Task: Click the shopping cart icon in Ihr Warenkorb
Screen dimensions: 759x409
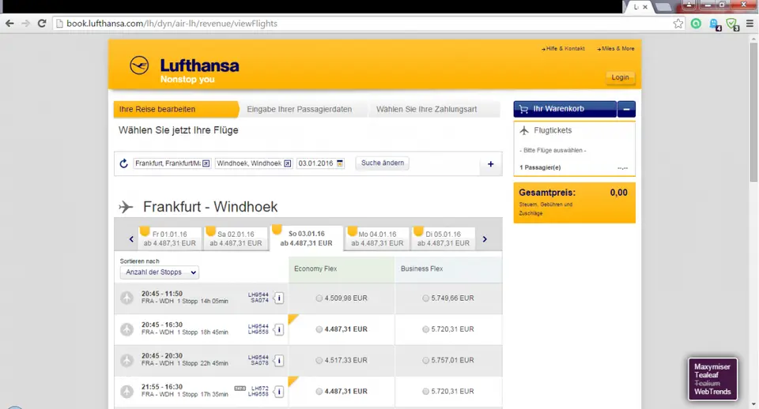Action: [x=523, y=109]
